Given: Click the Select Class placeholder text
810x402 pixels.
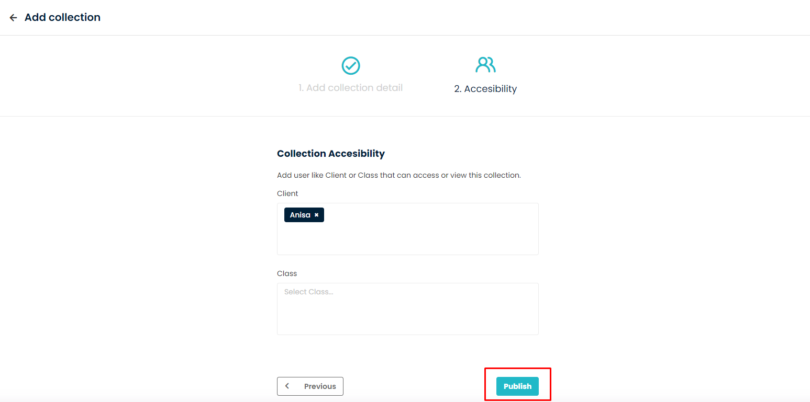Looking at the screenshot, I should click(x=309, y=292).
